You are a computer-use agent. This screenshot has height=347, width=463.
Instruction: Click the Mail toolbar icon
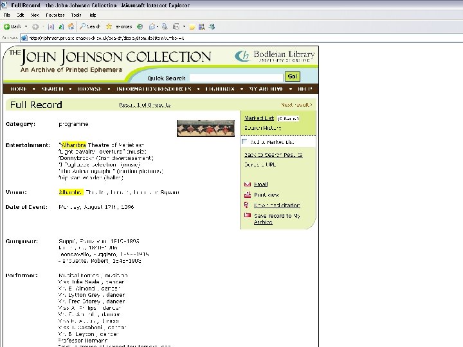pos(152,26)
